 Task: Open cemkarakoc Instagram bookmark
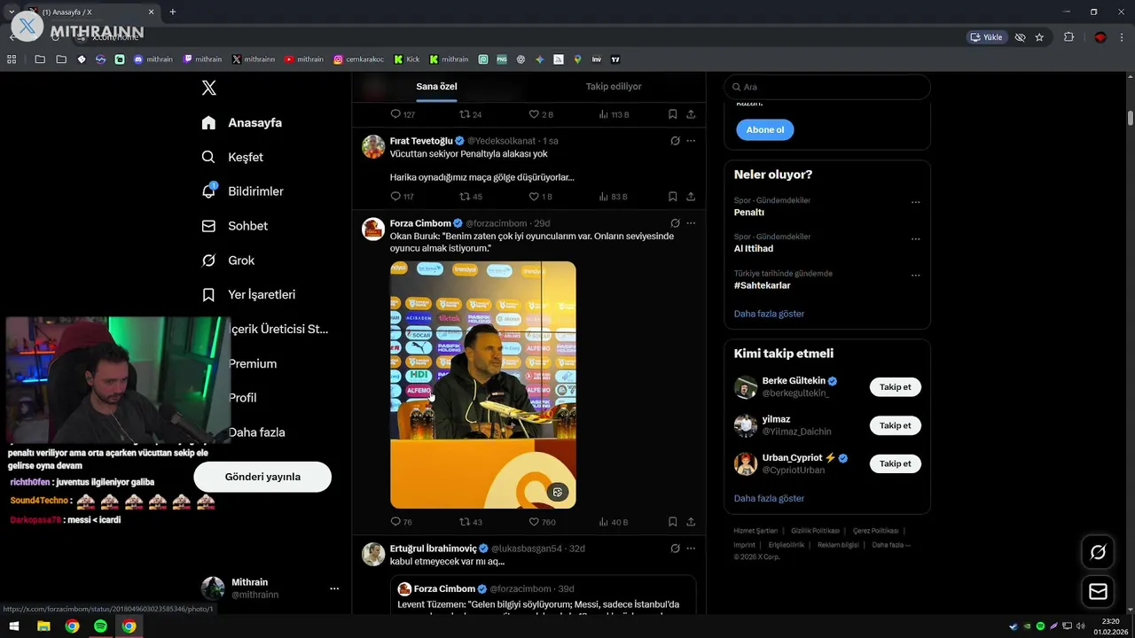(x=358, y=59)
